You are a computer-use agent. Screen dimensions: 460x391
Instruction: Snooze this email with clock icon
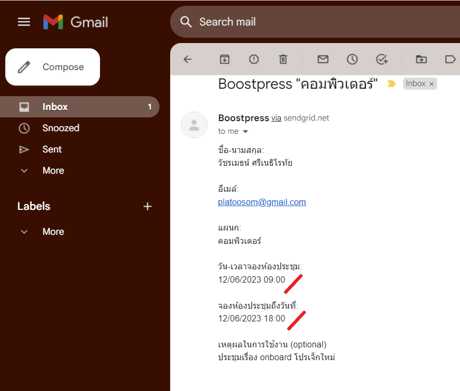coord(352,59)
